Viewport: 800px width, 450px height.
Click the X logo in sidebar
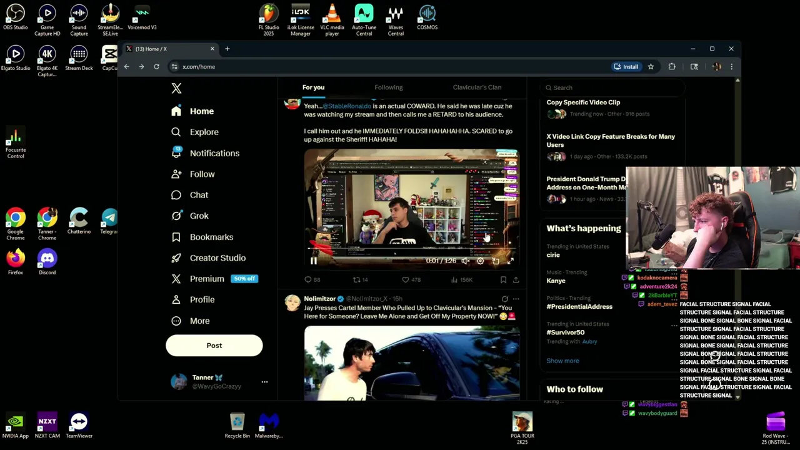coord(176,89)
